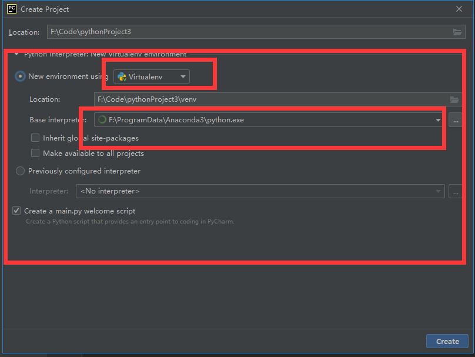Image resolution: width=475 pixels, height=357 pixels.
Task: Click the Virtualenv Python icon in dropdown
Action: point(122,76)
